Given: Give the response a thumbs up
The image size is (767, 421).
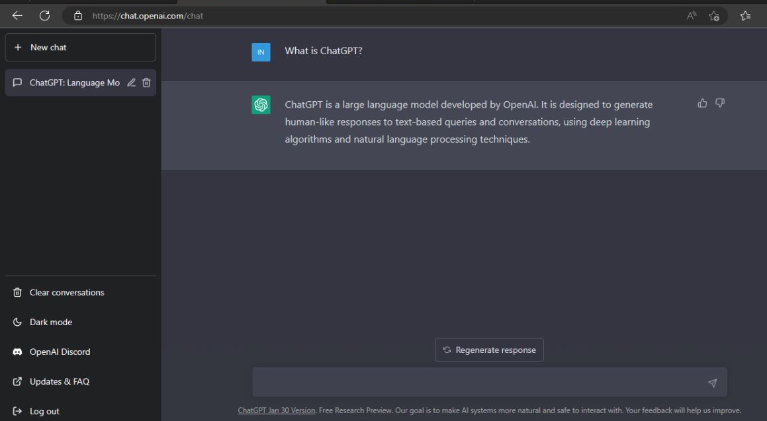Looking at the screenshot, I should tap(702, 103).
